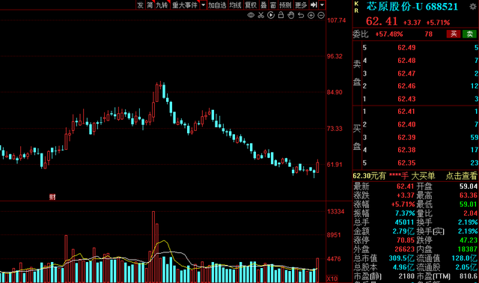This screenshot has height=283, width=479.
Task: Toggle the 均线 moving average display
Action: [x=235, y=5]
